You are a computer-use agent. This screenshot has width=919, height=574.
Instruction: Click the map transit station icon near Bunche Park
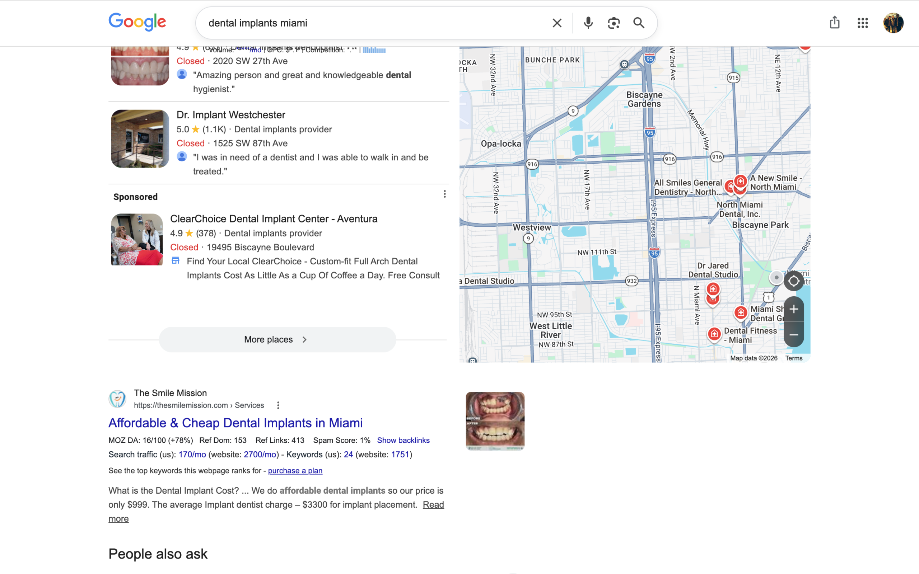[624, 64]
